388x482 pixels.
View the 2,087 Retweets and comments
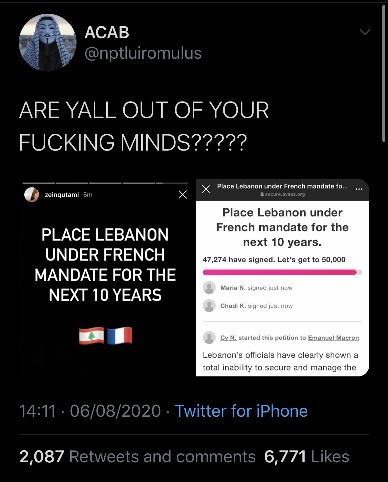click(137, 456)
